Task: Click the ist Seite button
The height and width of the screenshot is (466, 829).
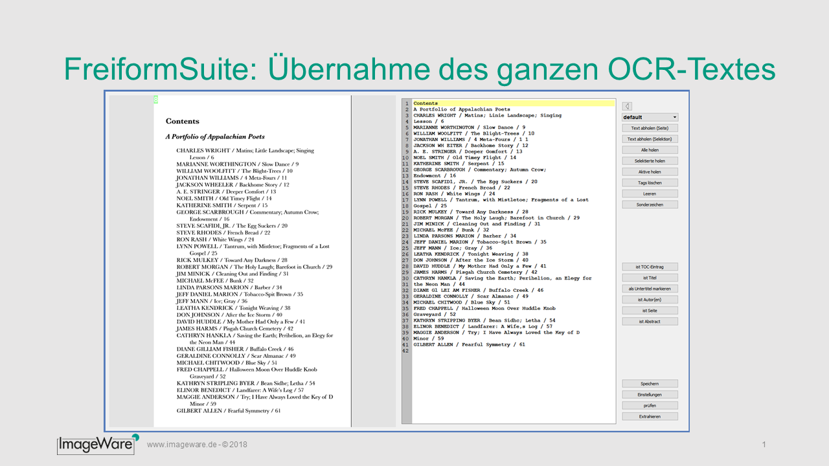Action: [650, 311]
